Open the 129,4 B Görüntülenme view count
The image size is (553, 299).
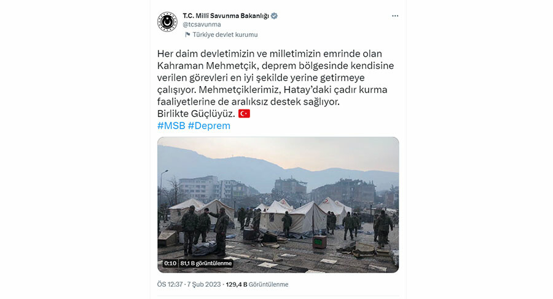coord(257,284)
